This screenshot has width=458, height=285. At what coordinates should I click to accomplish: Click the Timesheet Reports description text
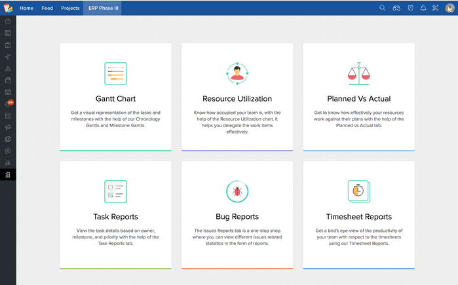pos(359,237)
